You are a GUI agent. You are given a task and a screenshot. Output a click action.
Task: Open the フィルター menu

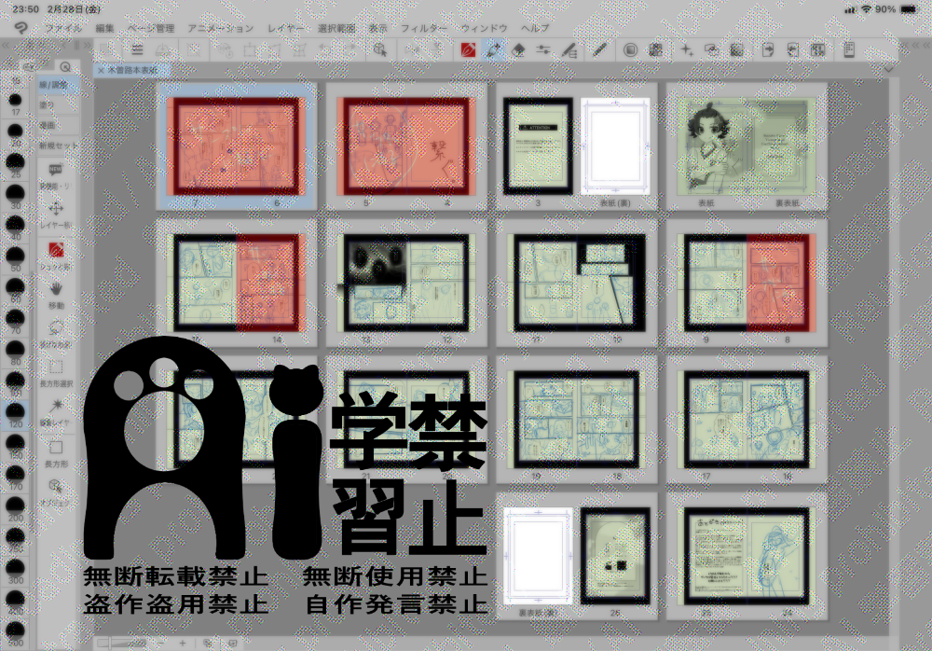[x=423, y=29]
